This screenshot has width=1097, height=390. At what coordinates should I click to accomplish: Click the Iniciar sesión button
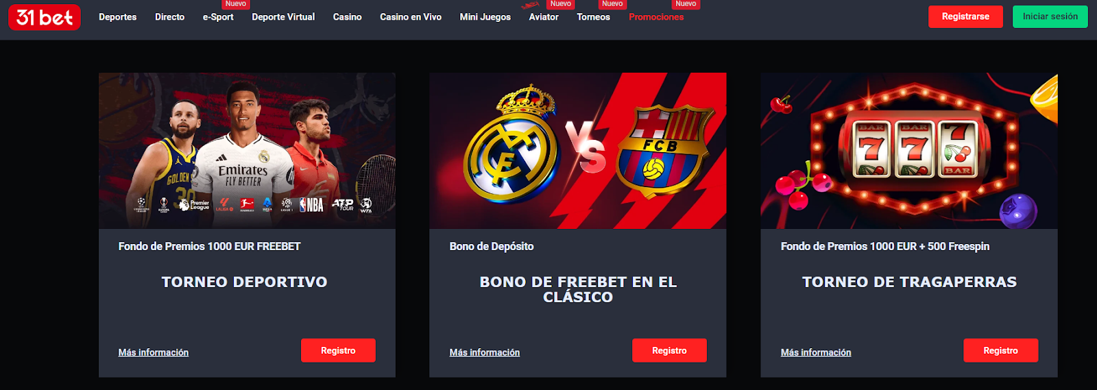point(1050,16)
